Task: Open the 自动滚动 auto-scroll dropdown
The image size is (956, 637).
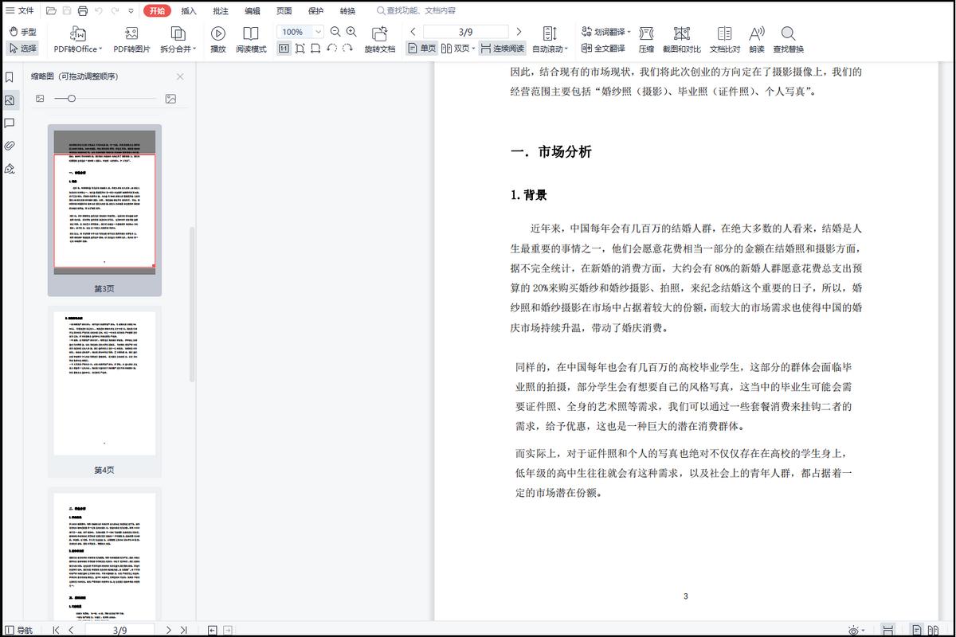Action: (x=548, y=48)
